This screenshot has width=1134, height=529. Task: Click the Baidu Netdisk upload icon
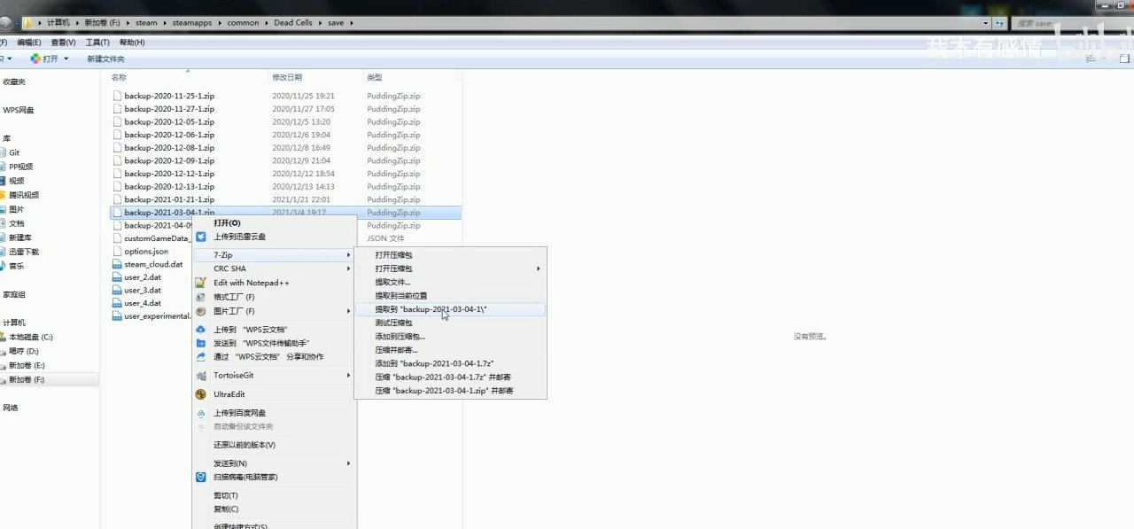coord(201,413)
